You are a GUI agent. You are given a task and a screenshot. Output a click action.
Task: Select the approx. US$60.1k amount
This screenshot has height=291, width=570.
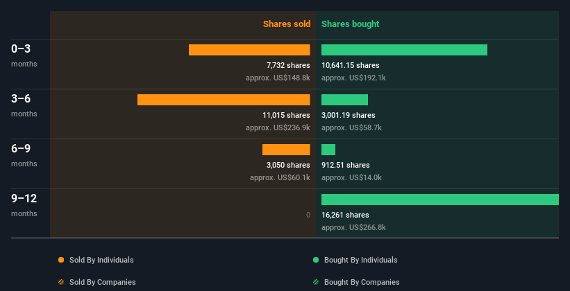(x=280, y=177)
